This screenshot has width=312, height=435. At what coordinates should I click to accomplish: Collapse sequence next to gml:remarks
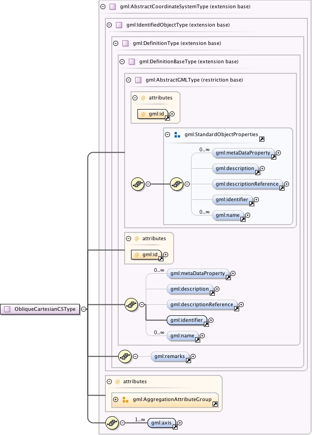pyautogui.click(x=135, y=356)
